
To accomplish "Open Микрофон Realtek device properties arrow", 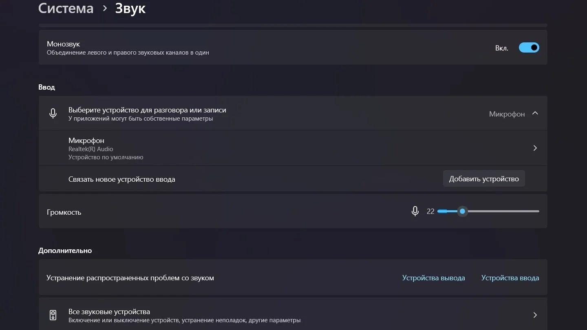I will click(535, 148).
